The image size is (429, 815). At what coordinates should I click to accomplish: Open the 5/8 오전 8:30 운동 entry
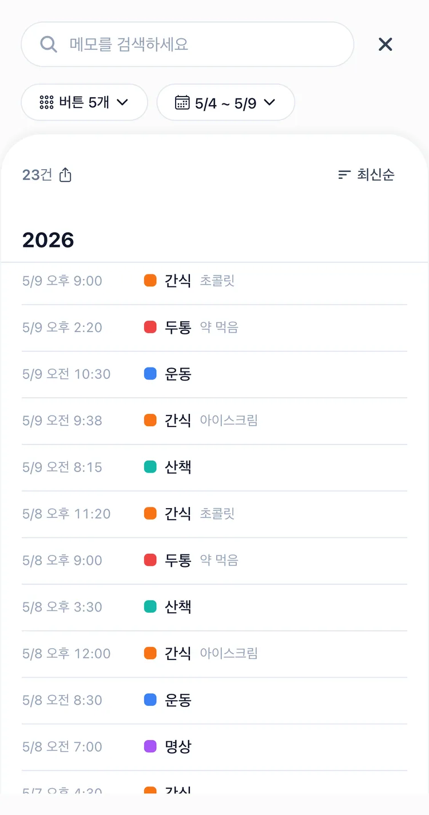click(x=214, y=700)
